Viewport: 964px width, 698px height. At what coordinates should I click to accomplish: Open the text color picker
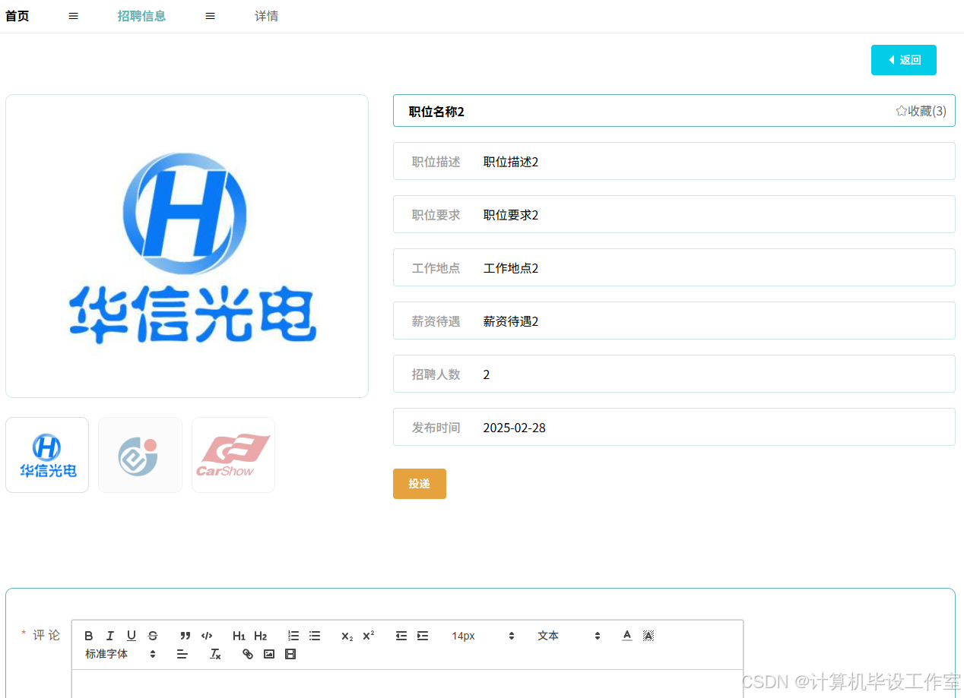click(x=627, y=636)
